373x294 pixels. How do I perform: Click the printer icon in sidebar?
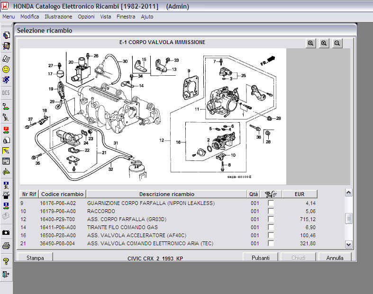(6, 246)
